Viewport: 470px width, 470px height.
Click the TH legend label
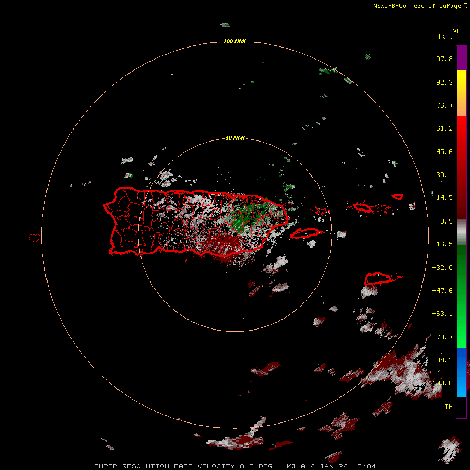click(x=449, y=407)
